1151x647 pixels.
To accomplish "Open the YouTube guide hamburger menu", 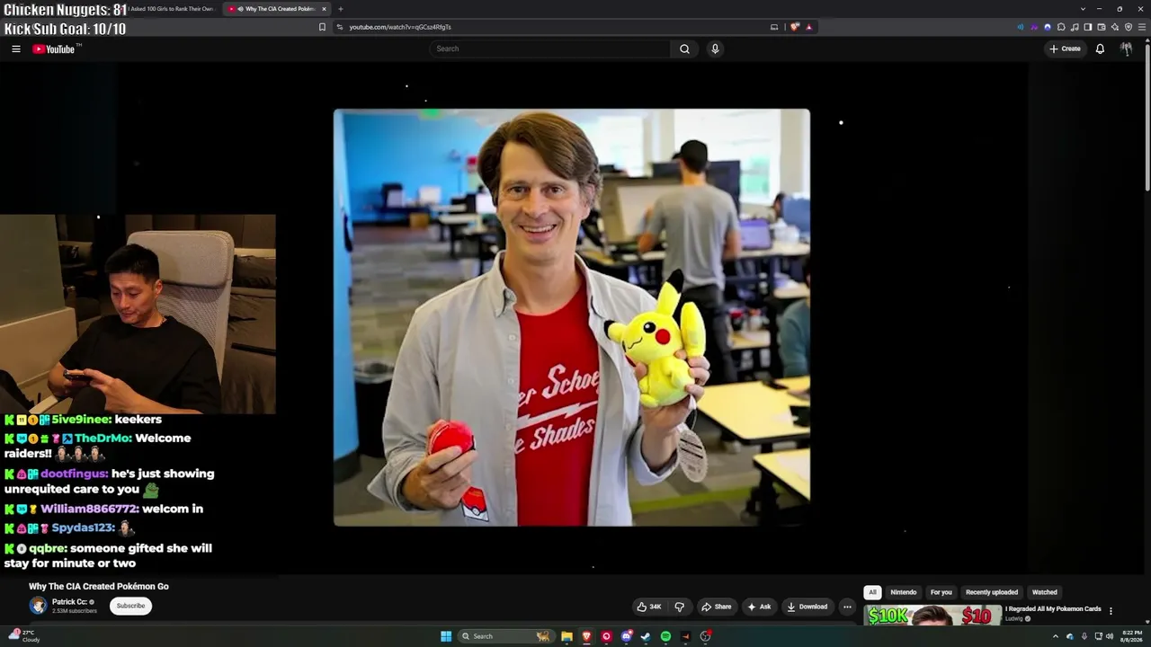I will (16, 49).
